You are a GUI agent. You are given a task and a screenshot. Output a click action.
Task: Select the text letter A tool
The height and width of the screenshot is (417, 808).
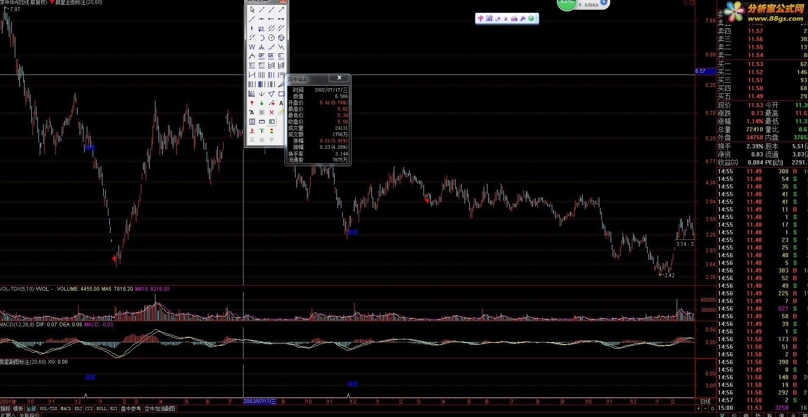(281, 103)
